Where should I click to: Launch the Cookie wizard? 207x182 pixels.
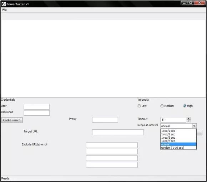(x=12, y=120)
